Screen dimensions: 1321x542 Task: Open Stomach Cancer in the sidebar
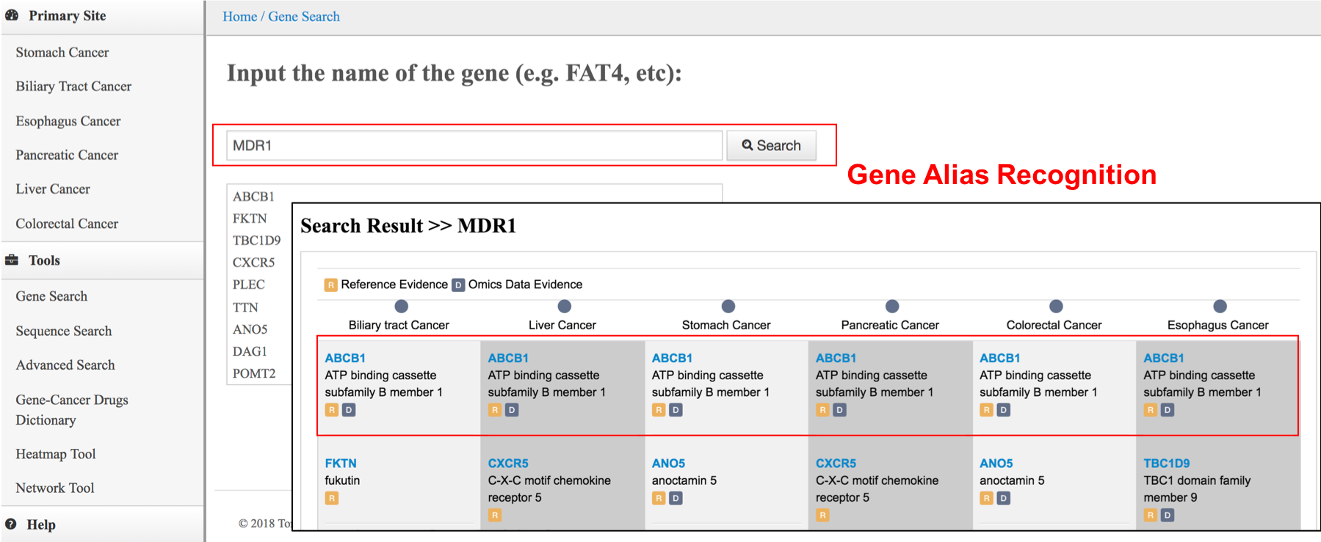point(62,53)
